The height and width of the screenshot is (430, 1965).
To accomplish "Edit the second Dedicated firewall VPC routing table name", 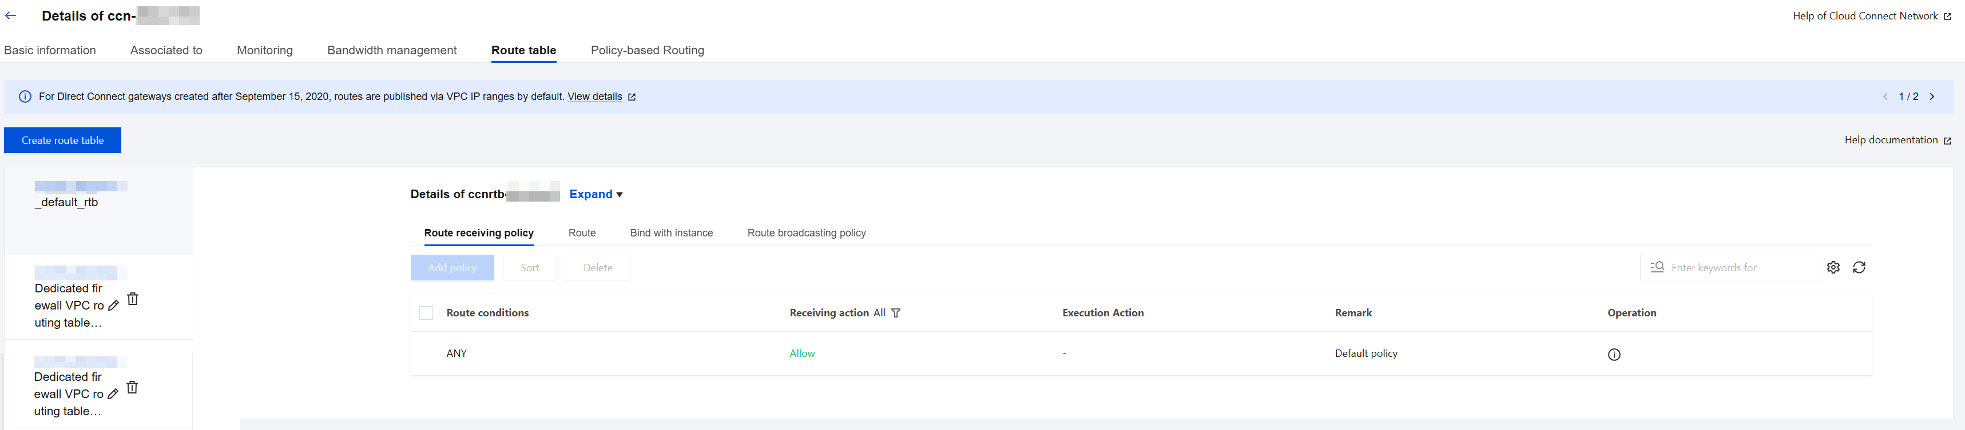I will pos(113,394).
